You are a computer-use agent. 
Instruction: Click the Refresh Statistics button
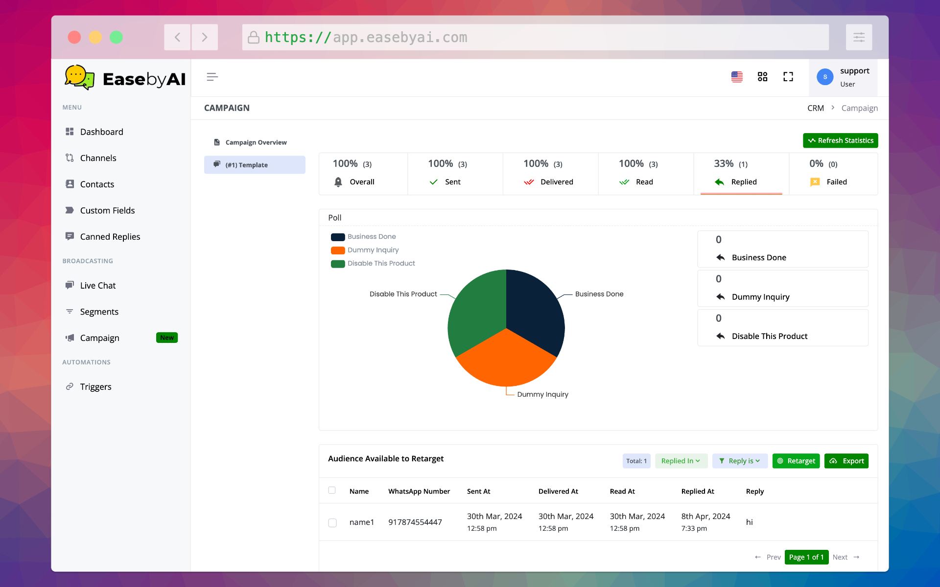(840, 140)
